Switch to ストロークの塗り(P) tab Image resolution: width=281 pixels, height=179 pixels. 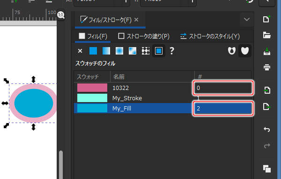tap(144, 36)
